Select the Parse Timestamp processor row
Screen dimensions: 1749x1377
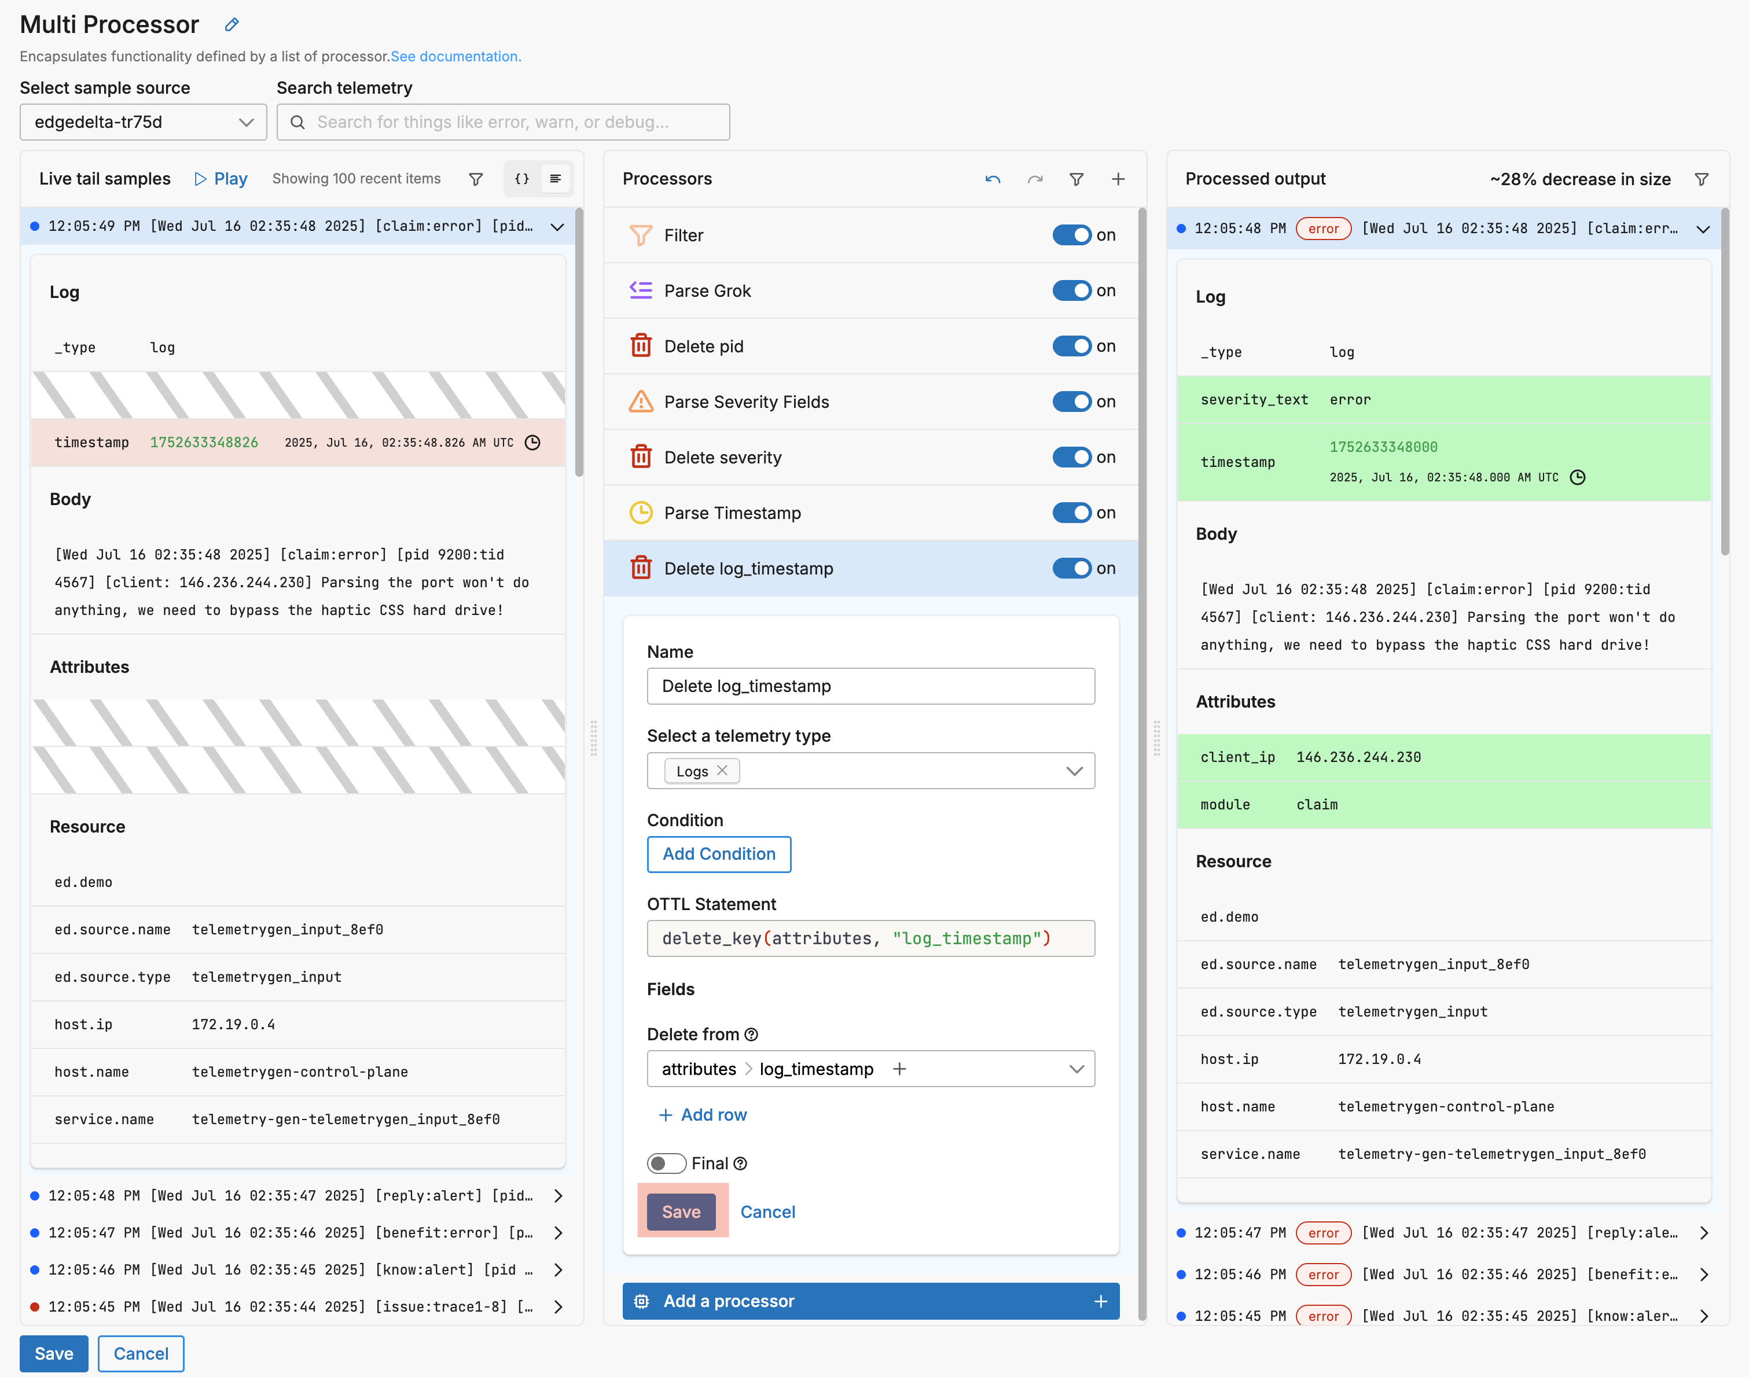(871, 513)
